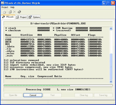
Task: Click the Save log button
Action: [x=103, y=95]
